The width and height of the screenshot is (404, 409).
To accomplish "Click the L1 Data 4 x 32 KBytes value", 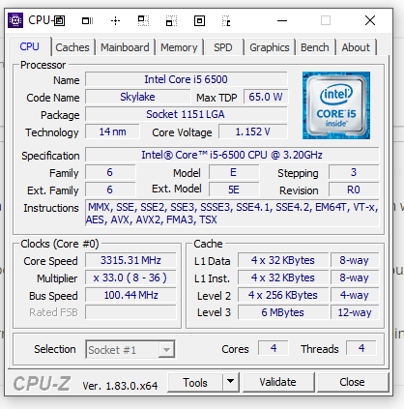I will 283,260.
